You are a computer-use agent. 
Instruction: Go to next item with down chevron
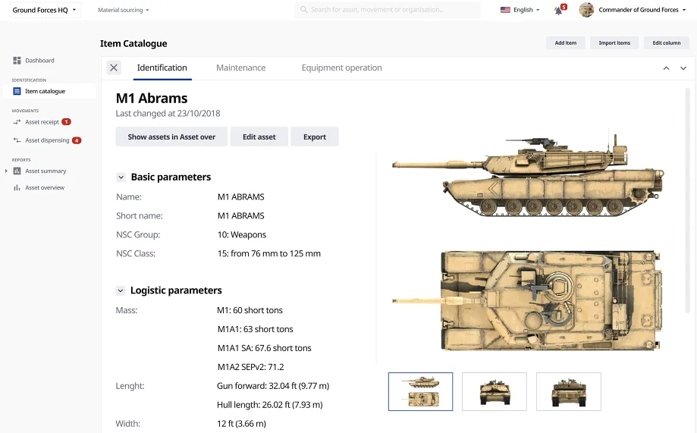tap(683, 68)
